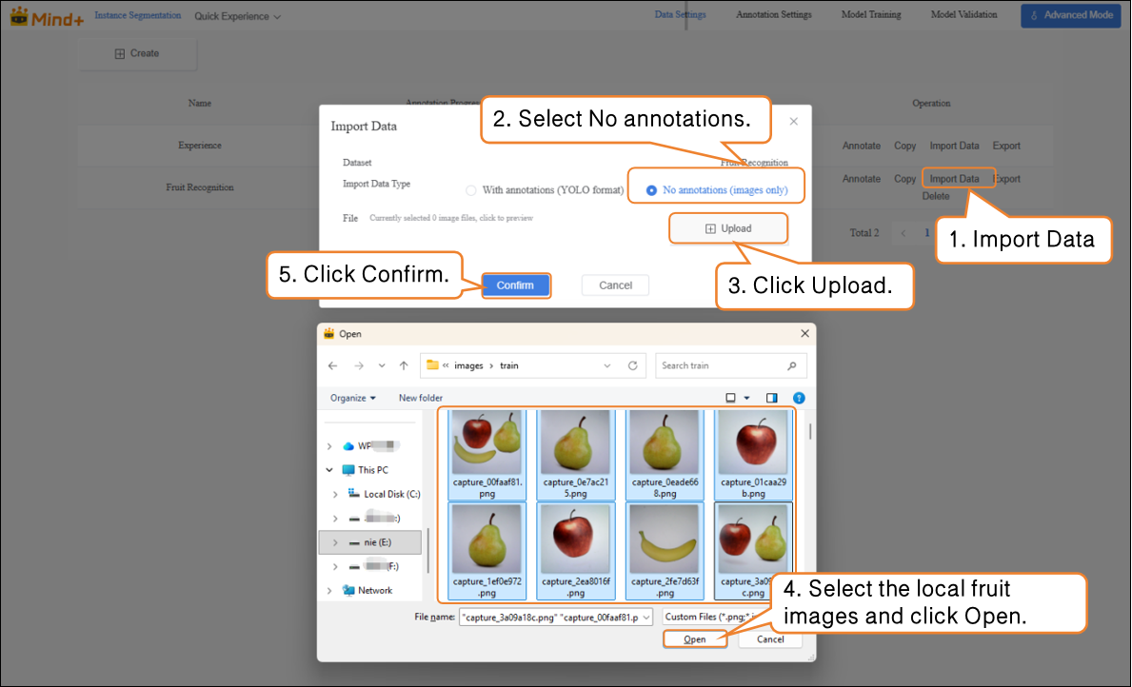1132x687 pixels.
Task: Toggle the preview pane icon
Action: pyautogui.click(x=772, y=398)
